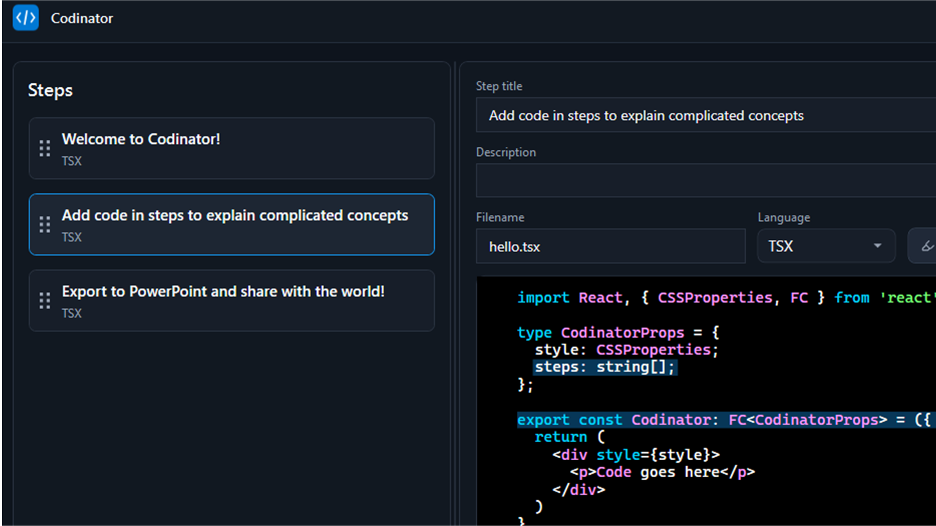Select Export to PowerPoint and share step
The height and width of the screenshot is (526, 936).
tap(232, 300)
